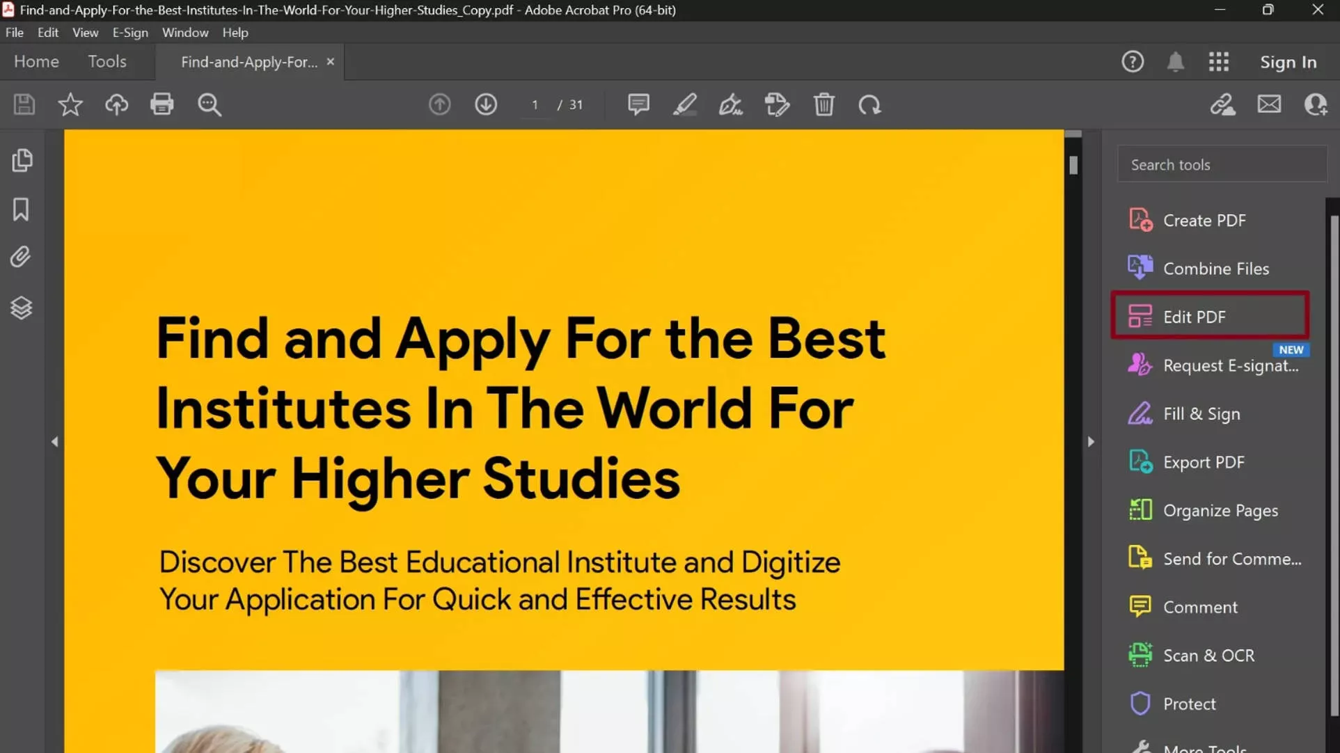Open Fill & Sign tool
The image size is (1340, 753).
click(x=1211, y=414)
